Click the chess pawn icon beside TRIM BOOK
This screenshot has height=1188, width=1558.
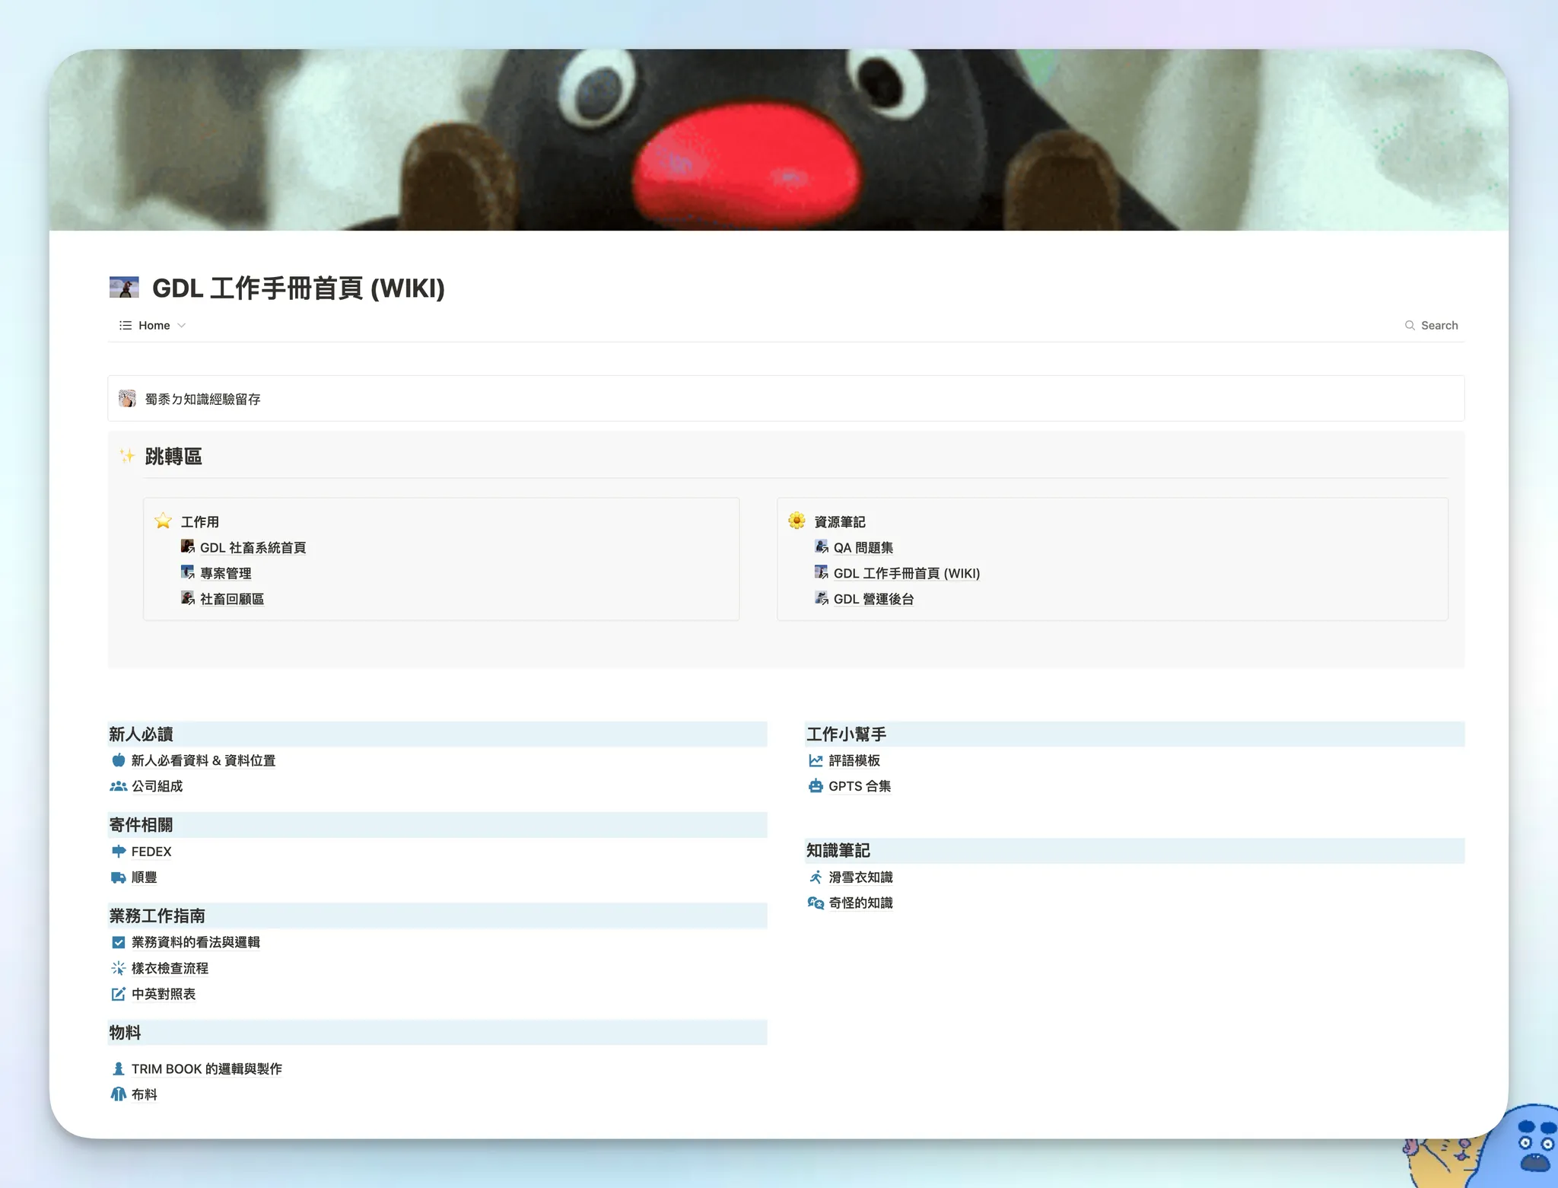(x=119, y=1069)
